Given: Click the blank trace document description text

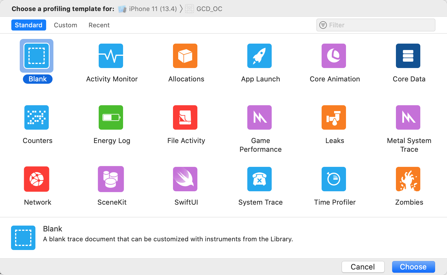Looking at the screenshot, I should (x=168, y=239).
